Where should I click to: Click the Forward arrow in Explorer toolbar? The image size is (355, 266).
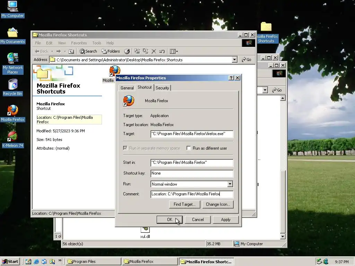pyautogui.click(x=58, y=51)
